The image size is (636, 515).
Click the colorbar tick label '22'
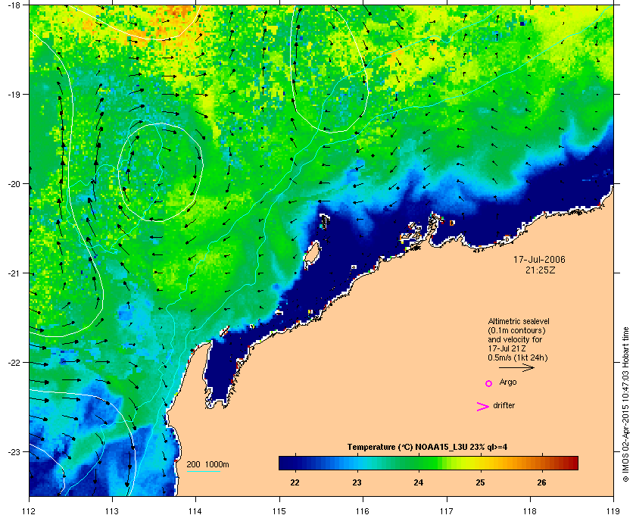295,482
